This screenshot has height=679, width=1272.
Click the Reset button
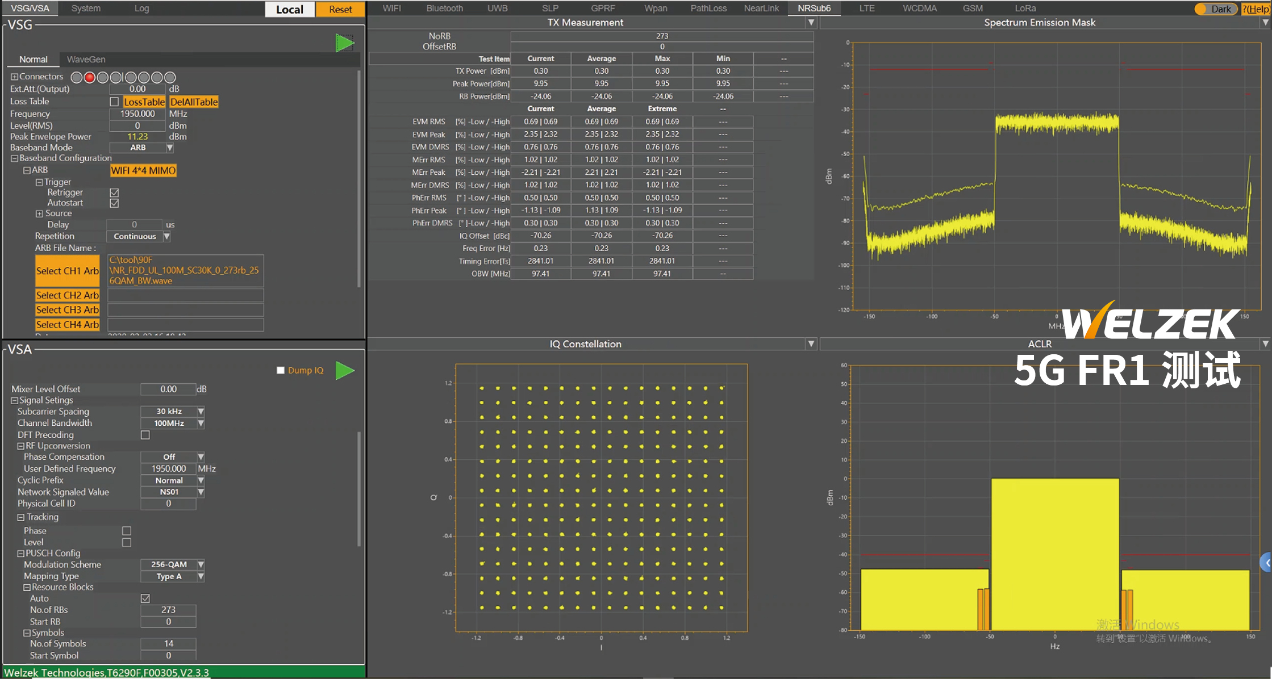coord(340,9)
